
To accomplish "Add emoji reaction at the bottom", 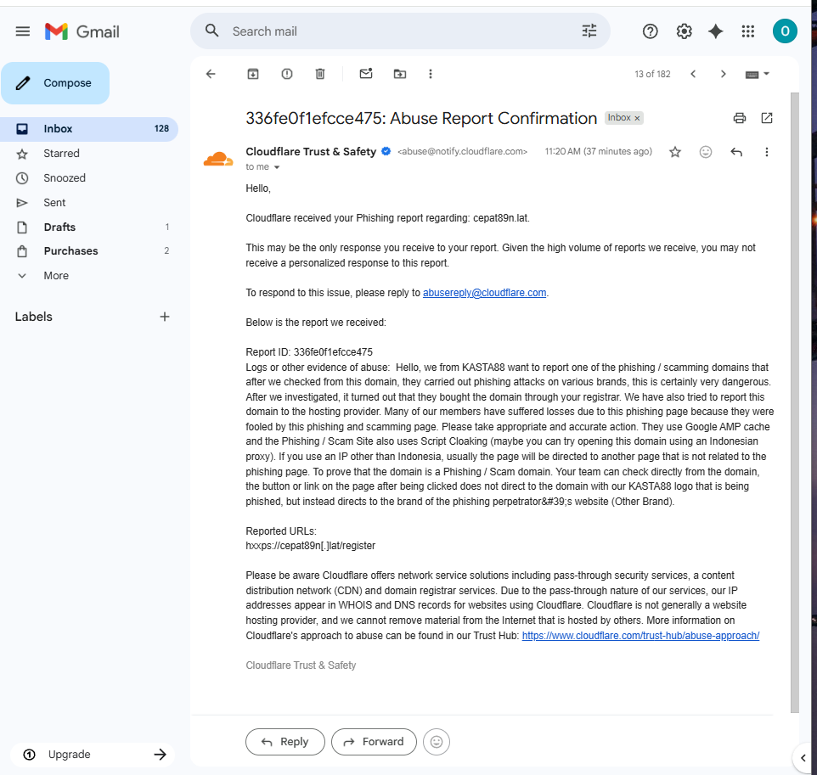I will point(437,742).
